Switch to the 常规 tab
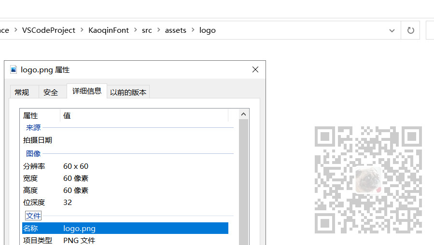This screenshot has width=434, height=245. coord(22,92)
